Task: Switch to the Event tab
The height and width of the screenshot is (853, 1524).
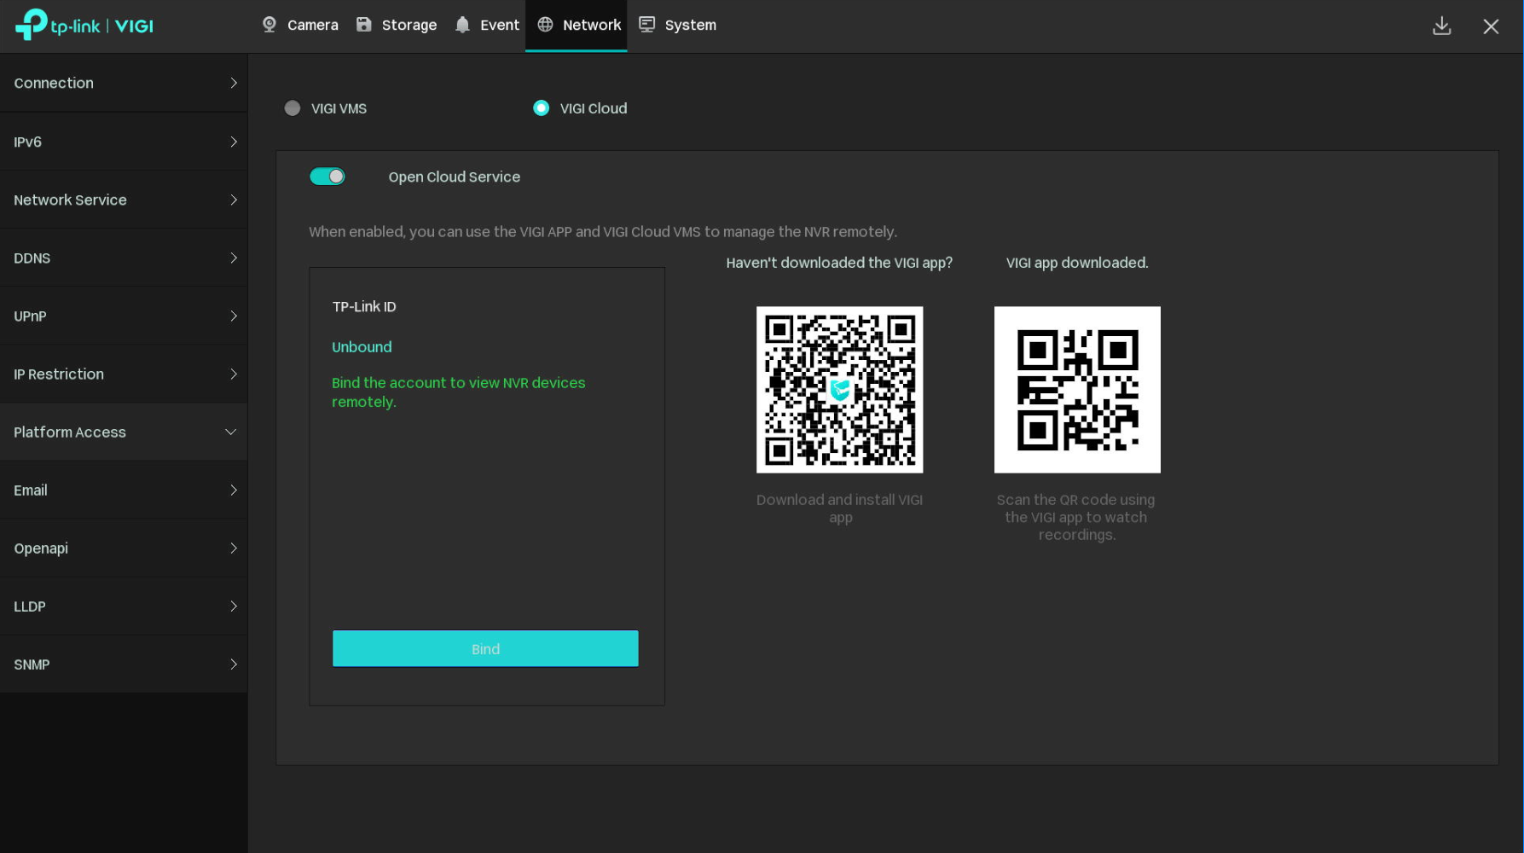Action: point(487,26)
